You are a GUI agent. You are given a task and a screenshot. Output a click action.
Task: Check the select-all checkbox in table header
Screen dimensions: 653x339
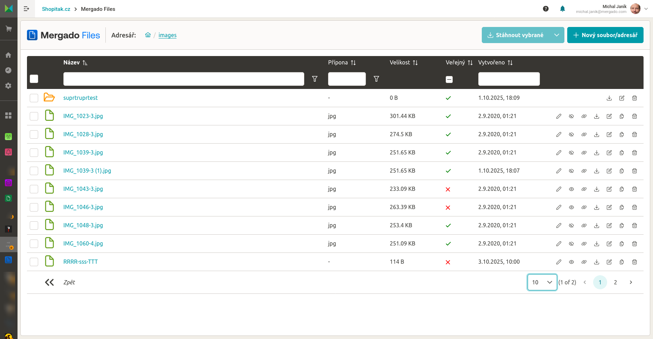click(34, 79)
